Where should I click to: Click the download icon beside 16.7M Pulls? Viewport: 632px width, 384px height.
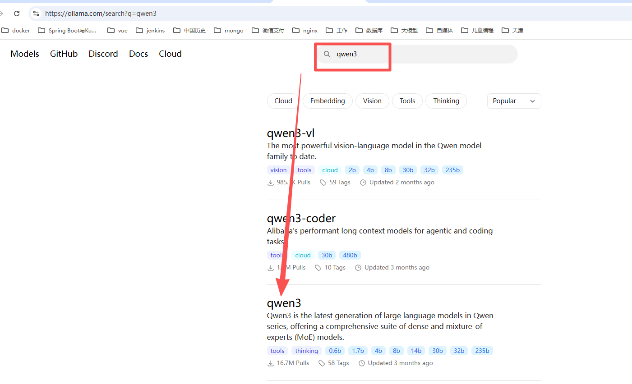[271, 363]
